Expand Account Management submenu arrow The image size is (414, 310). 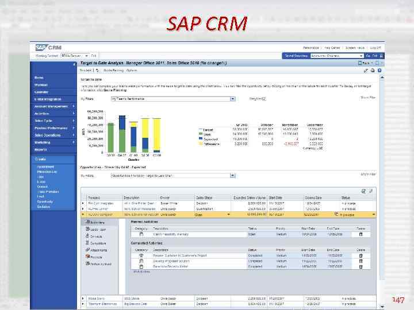pos(74,106)
